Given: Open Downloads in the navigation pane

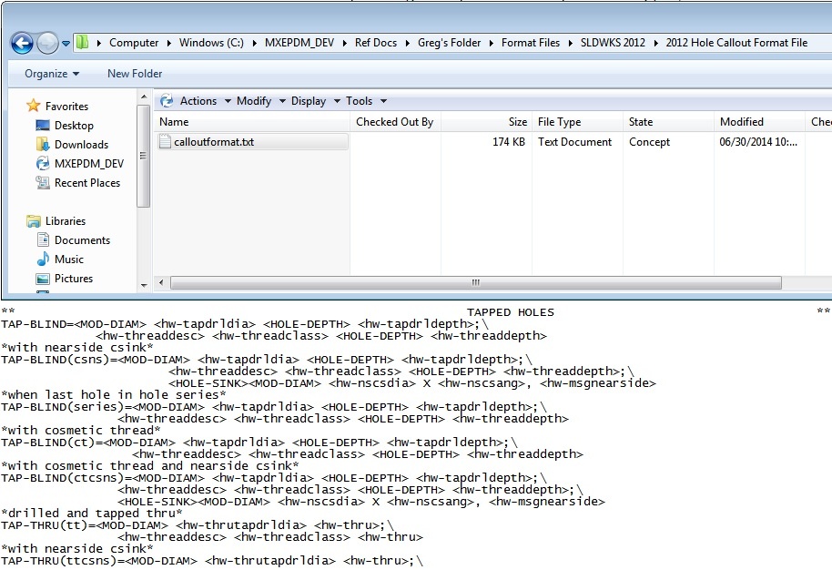Looking at the screenshot, I should pyautogui.click(x=81, y=145).
